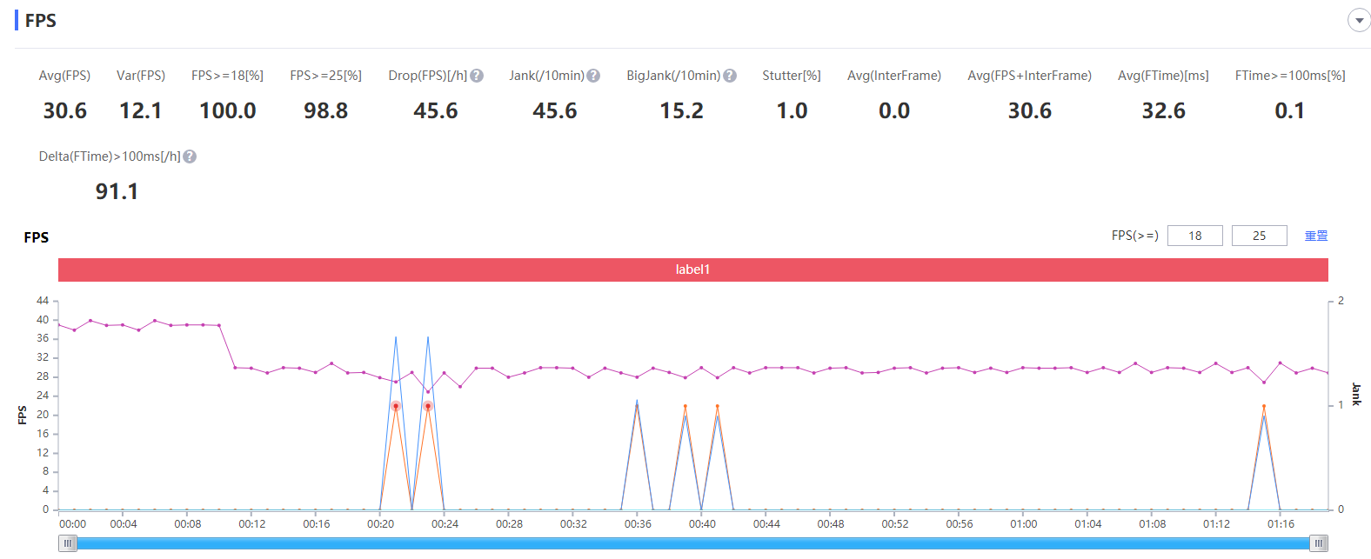Click the first red BigJank marker near 00:21
Screen dimensions: 1371x559
[396, 406]
